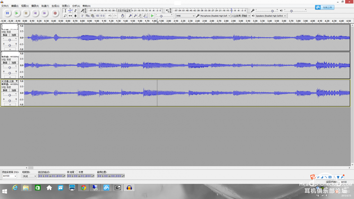Skip to start of the project

pos(35,13)
